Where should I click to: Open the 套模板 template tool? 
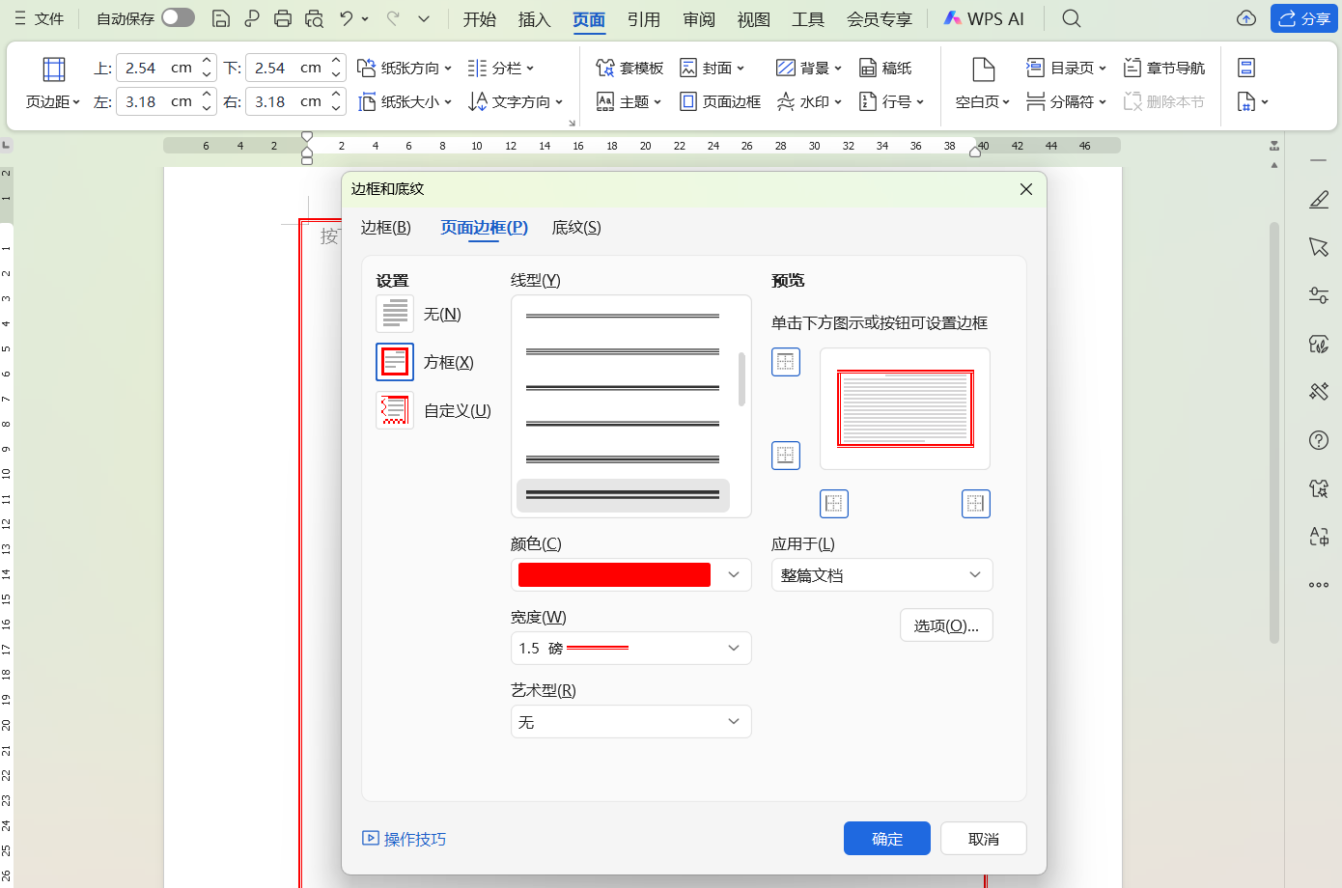point(629,68)
